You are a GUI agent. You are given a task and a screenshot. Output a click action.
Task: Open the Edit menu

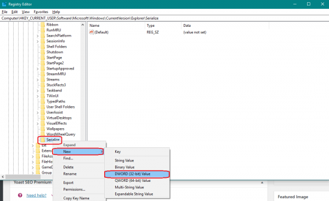pyautogui.click(x=14, y=12)
